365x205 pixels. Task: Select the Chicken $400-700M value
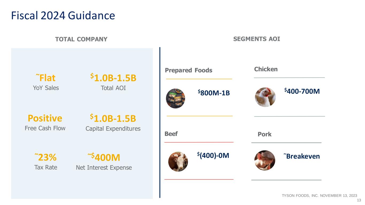302,92
